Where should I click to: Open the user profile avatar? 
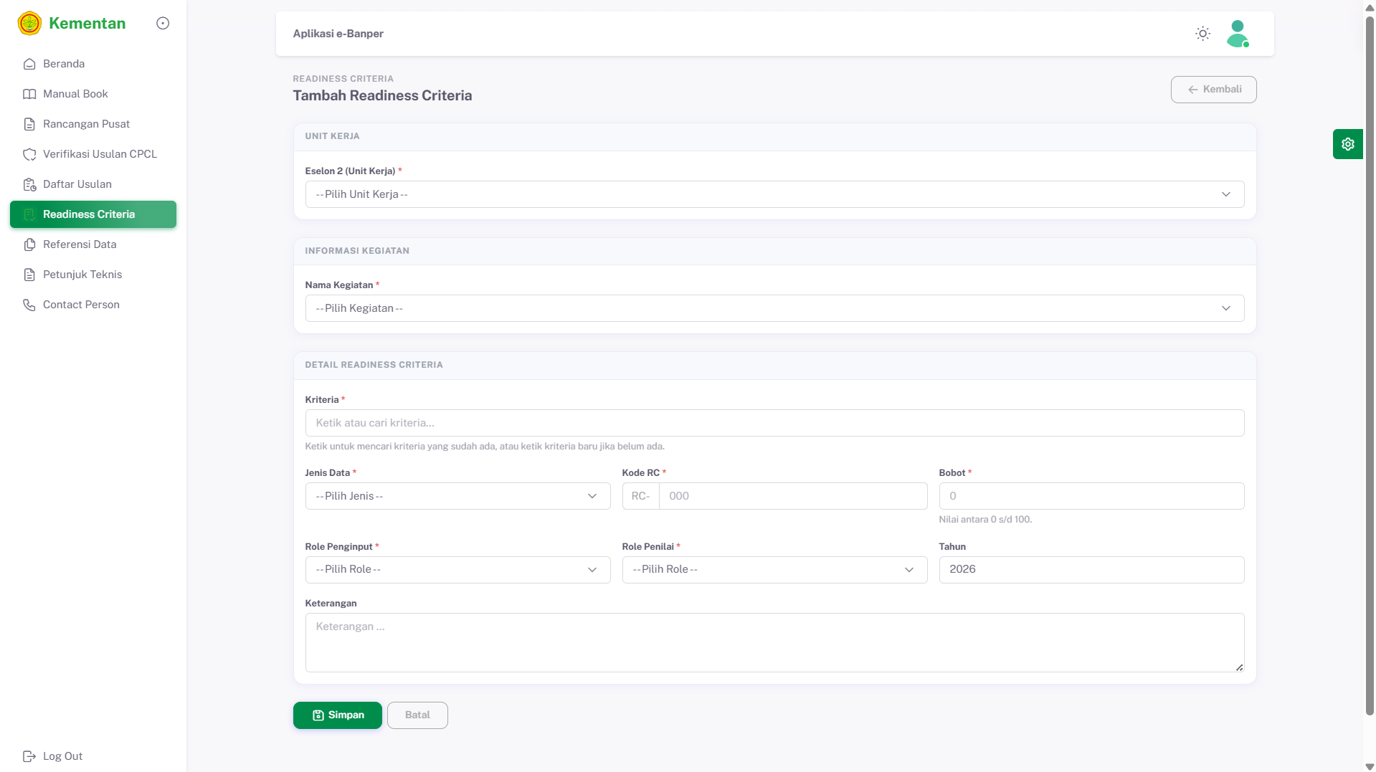(x=1237, y=34)
